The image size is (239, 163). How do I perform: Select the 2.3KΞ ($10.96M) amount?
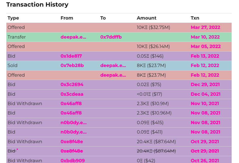click(x=154, y=113)
